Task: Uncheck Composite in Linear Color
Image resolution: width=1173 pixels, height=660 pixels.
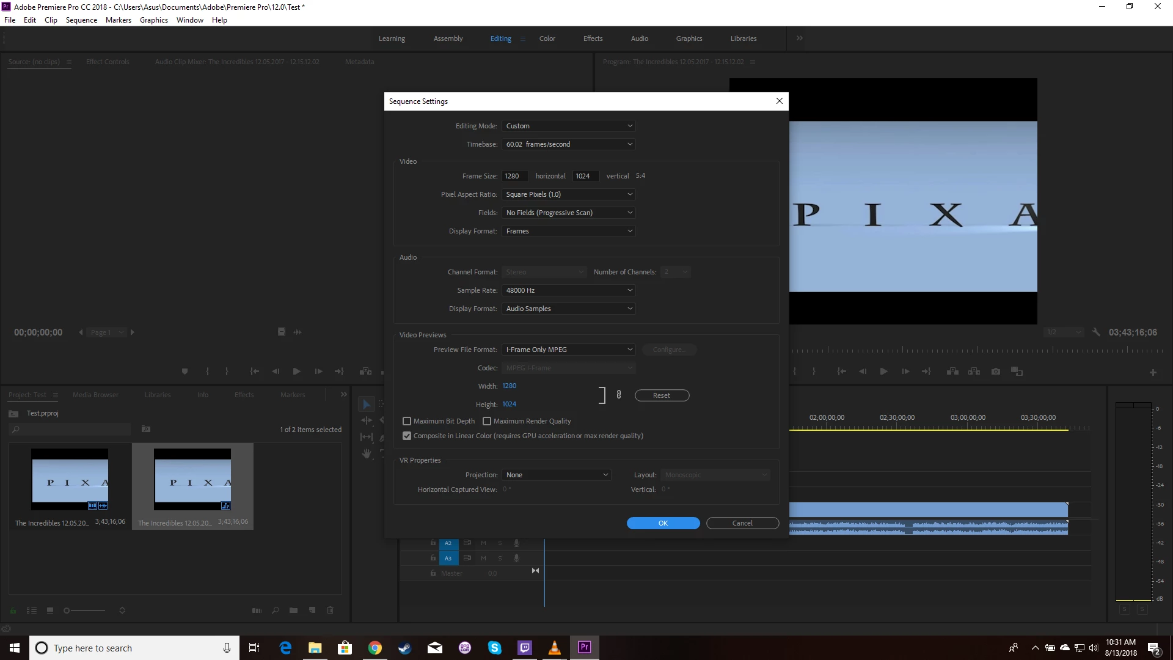Action: pos(407,436)
